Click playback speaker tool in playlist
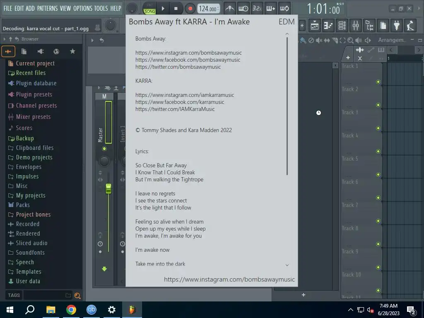Viewport: 424px width, 318px height. coord(358,41)
